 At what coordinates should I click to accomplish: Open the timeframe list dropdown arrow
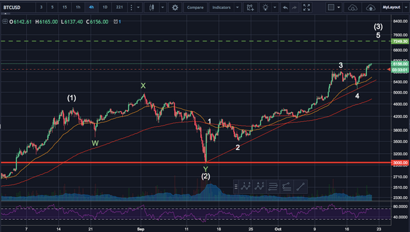(138, 8)
